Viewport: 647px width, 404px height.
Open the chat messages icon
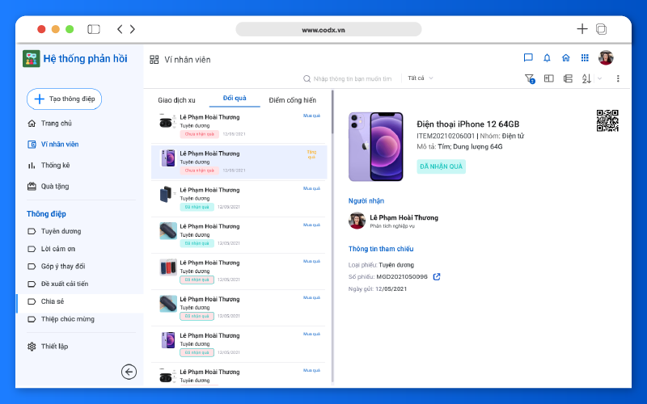(x=528, y=57)
